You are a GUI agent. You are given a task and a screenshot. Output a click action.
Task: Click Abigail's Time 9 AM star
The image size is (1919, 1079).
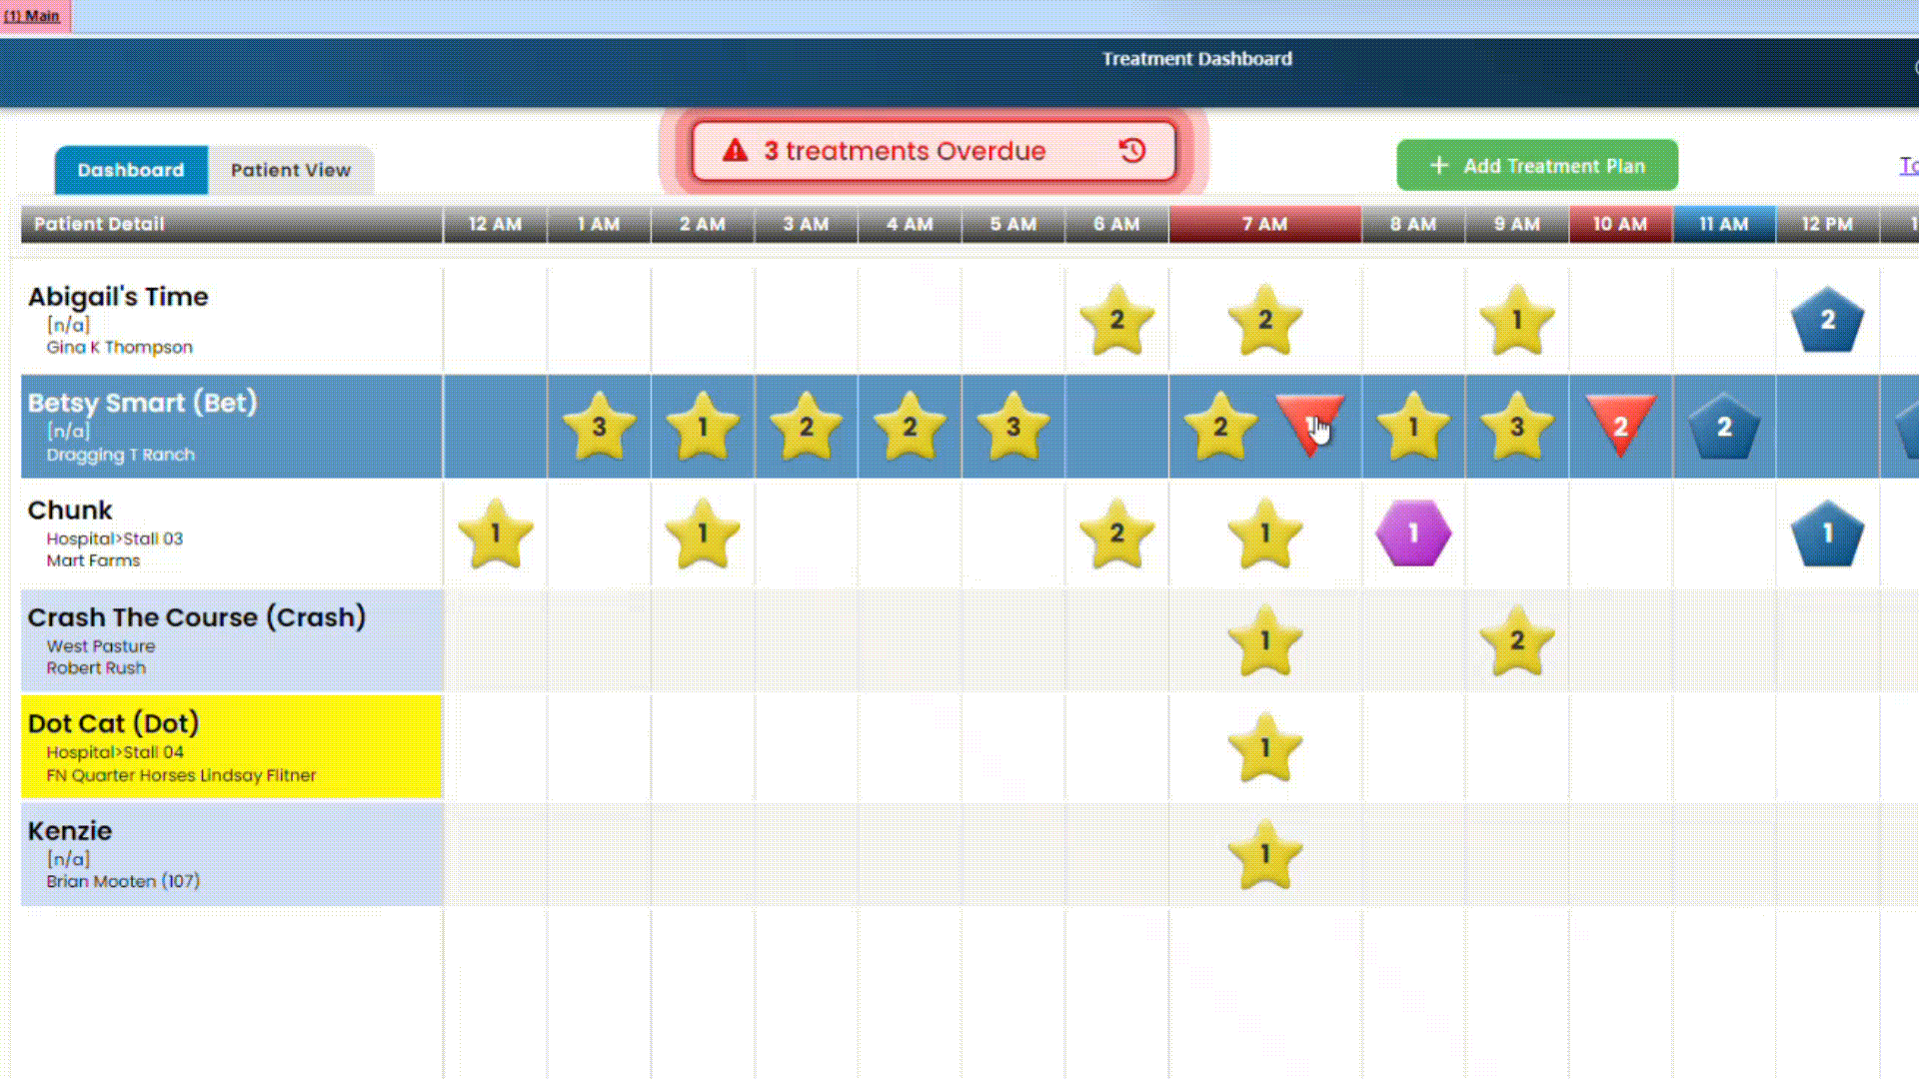pyautogui.click(x=1517, y=320)
